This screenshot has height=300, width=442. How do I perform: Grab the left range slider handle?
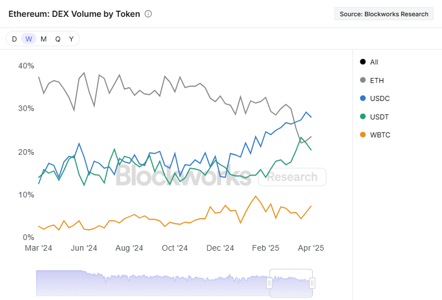269,283
